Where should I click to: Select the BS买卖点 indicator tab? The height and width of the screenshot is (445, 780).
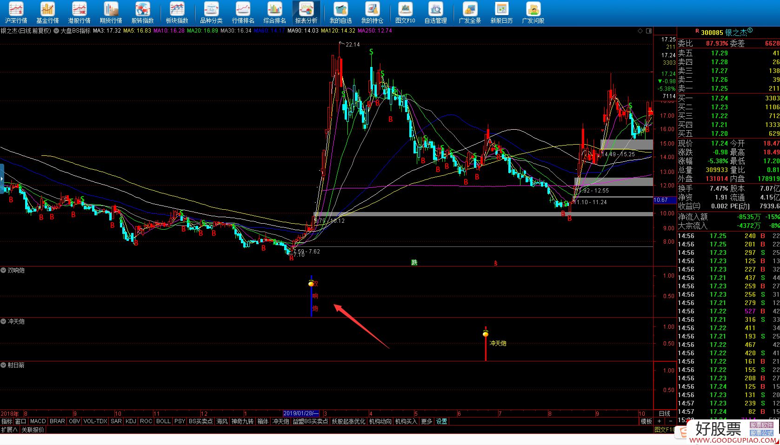(x=200, y=421)
